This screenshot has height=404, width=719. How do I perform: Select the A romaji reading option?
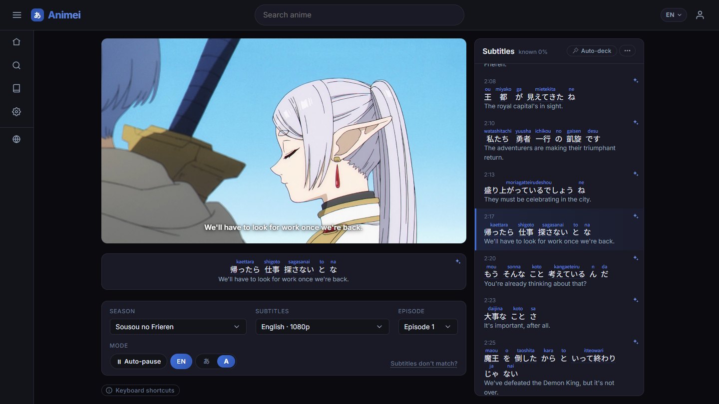226,361
